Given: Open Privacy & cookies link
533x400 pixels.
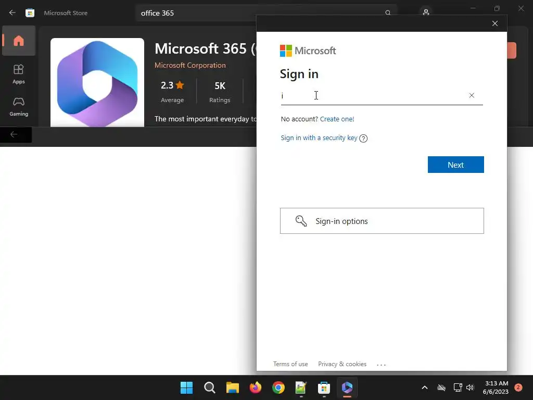Looking at the screenshot, I should pos(342,364).
